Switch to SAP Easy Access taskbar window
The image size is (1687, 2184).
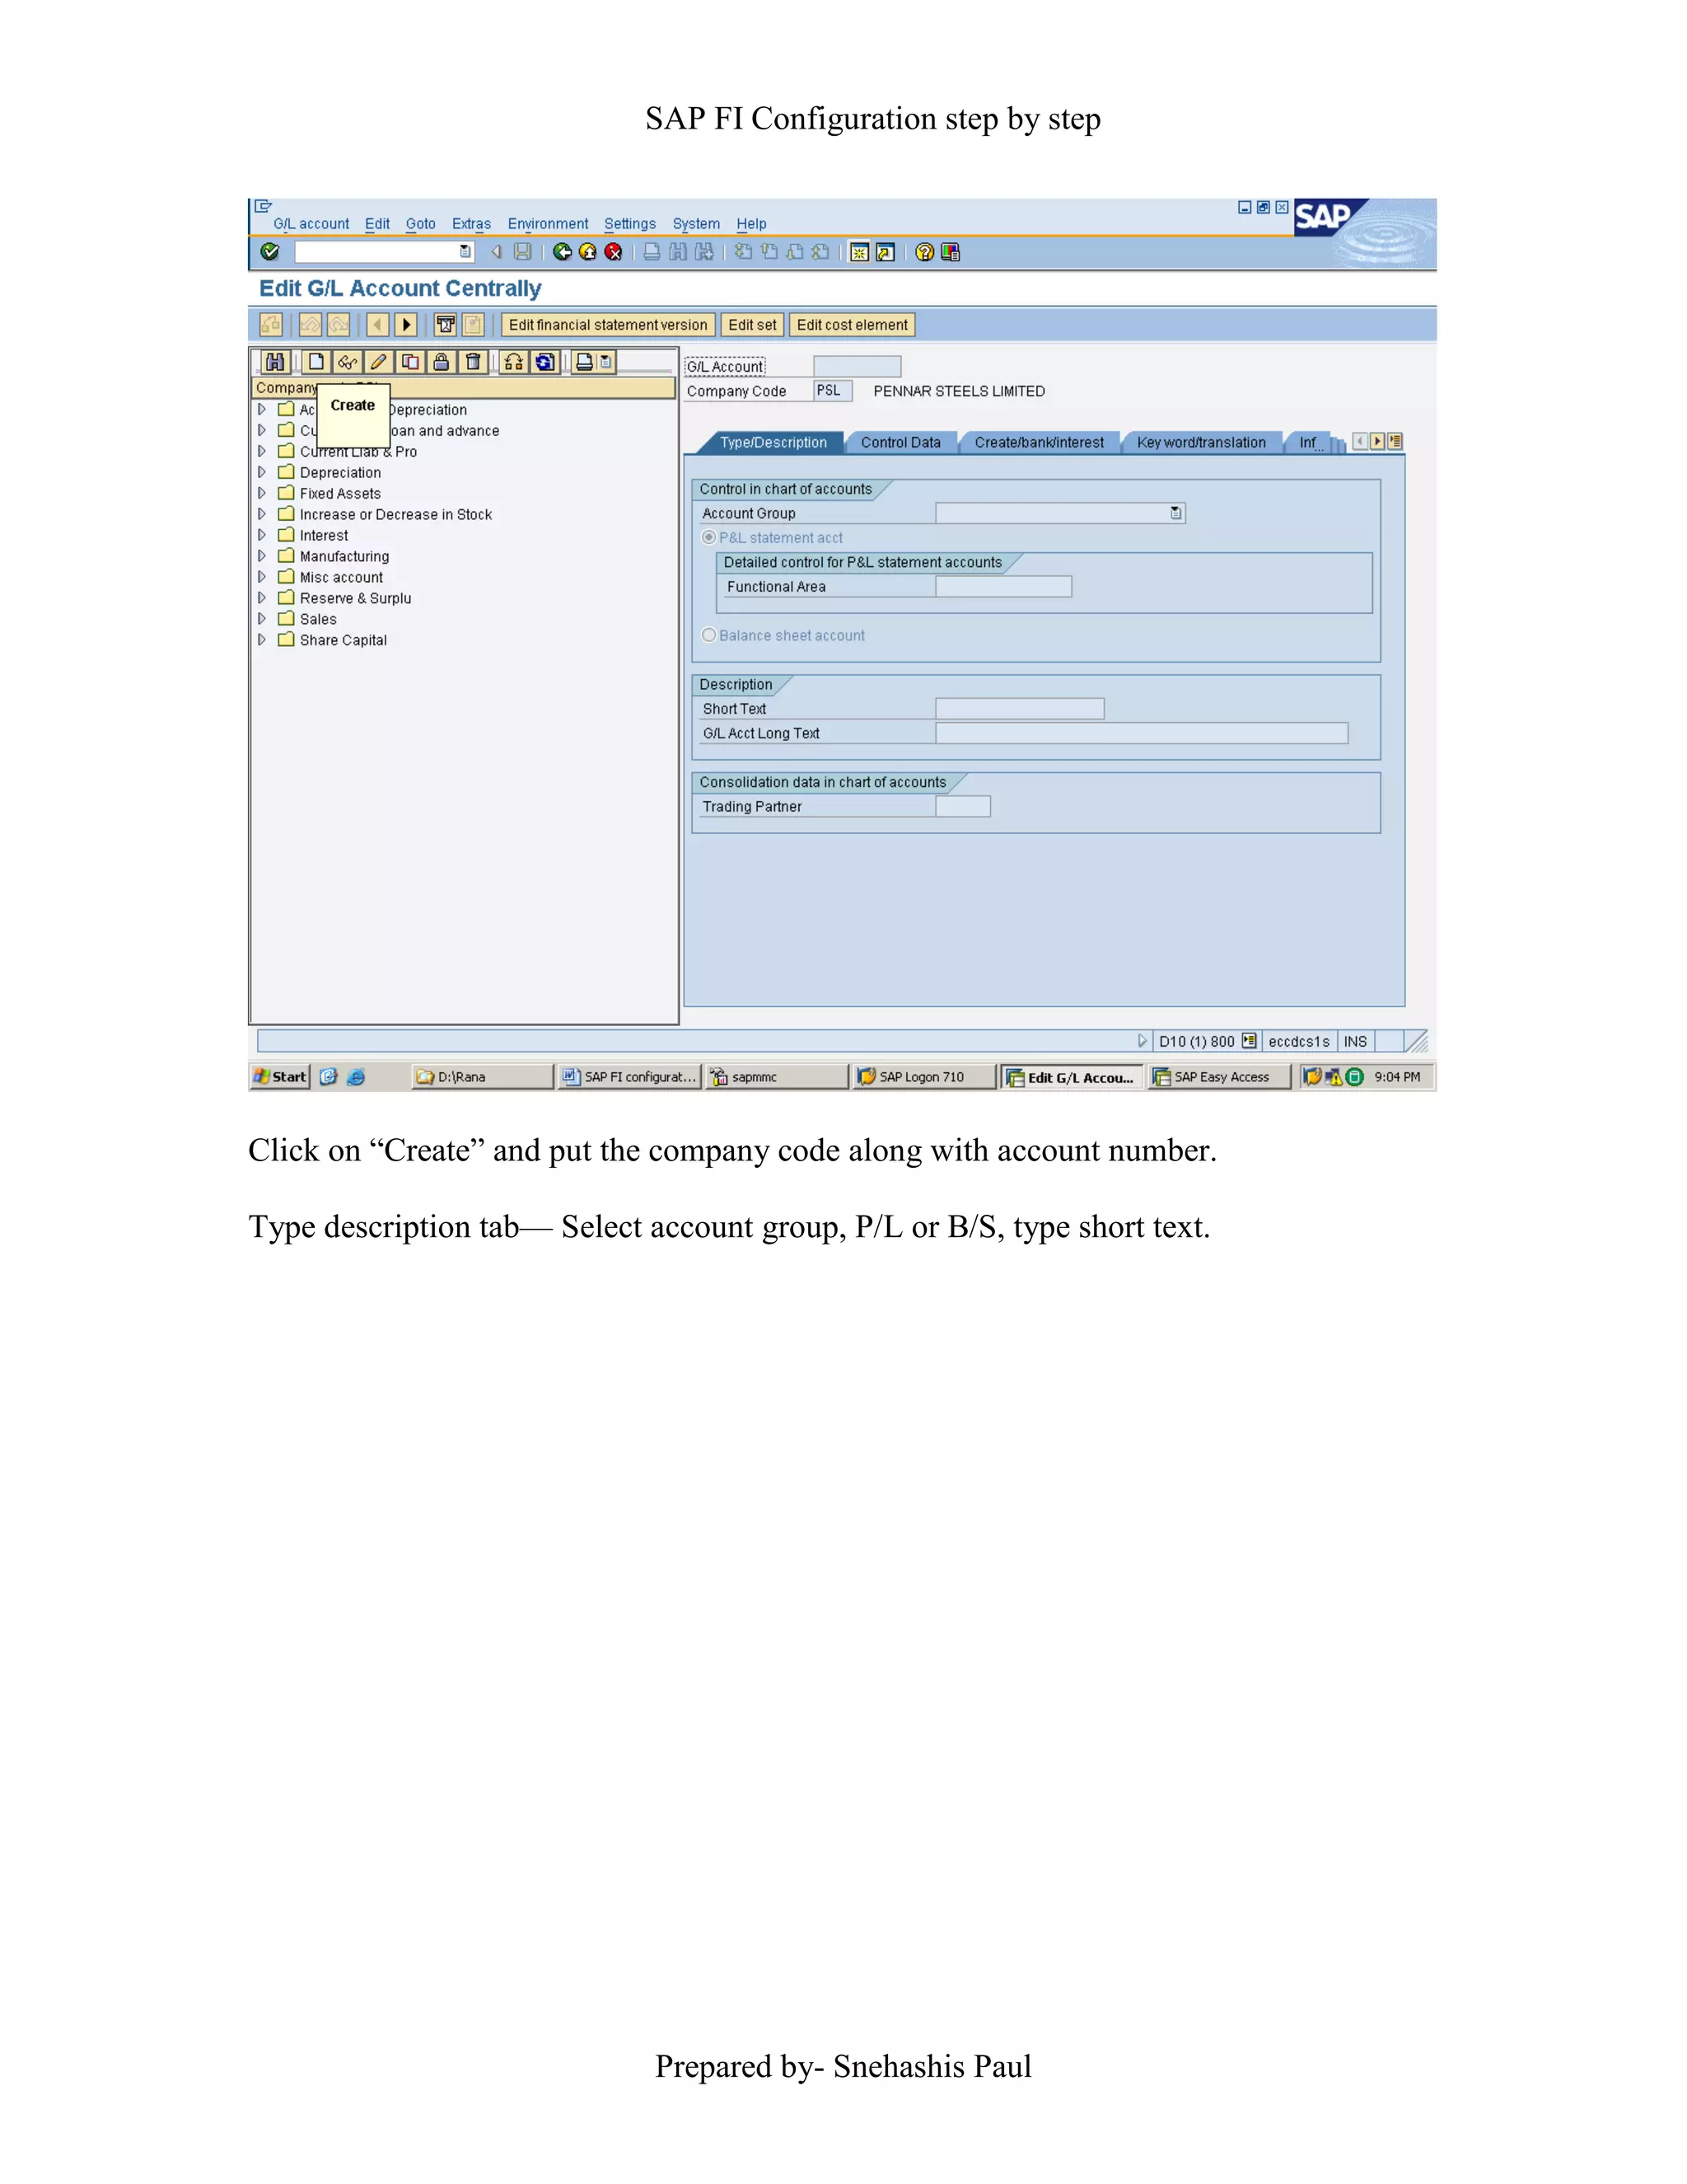1219,1077
